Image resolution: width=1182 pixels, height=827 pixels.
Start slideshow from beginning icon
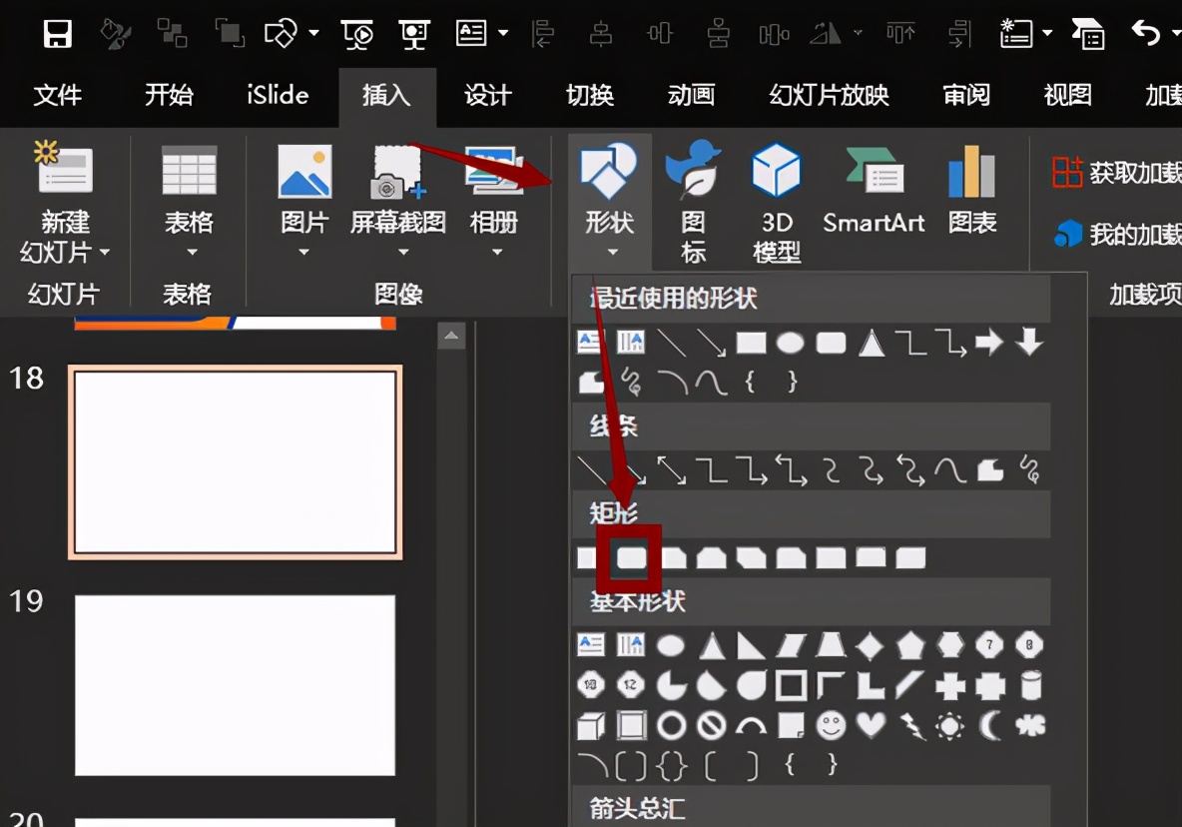tap(356, 34)
